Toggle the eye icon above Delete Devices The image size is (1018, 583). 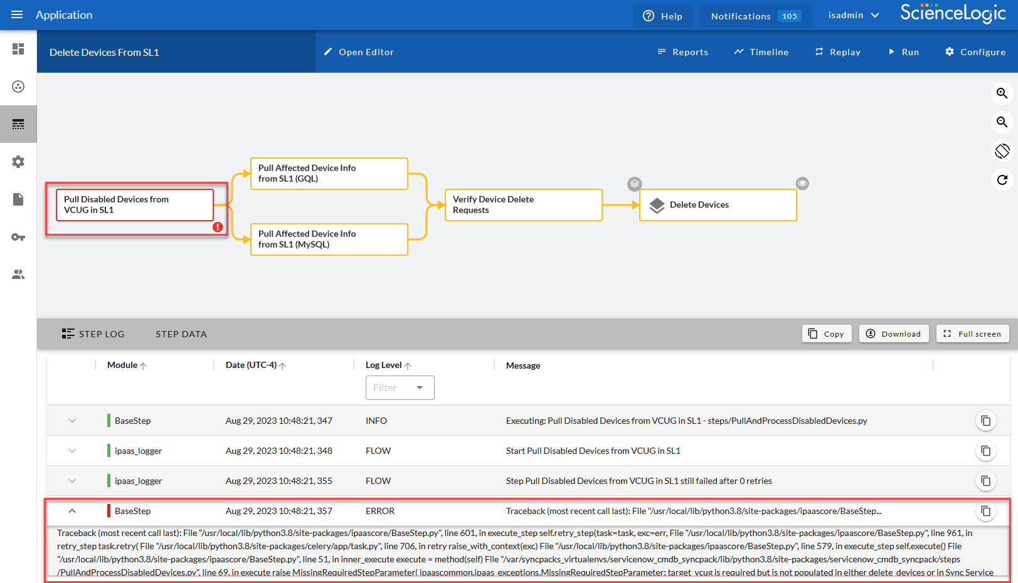(802, 183)
